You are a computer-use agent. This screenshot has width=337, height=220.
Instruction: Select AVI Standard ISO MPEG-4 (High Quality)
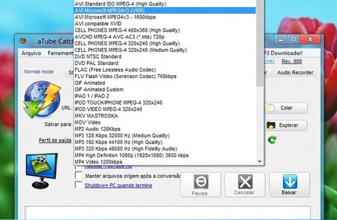tap(165, 4)
